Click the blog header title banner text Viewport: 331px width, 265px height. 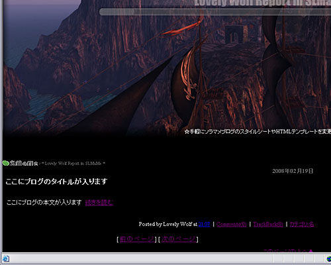[263, 3]
